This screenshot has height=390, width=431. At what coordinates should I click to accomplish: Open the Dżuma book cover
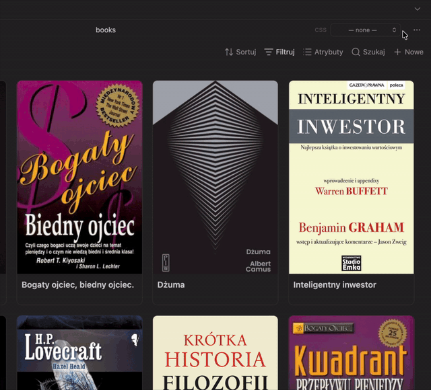click(215, 177)
